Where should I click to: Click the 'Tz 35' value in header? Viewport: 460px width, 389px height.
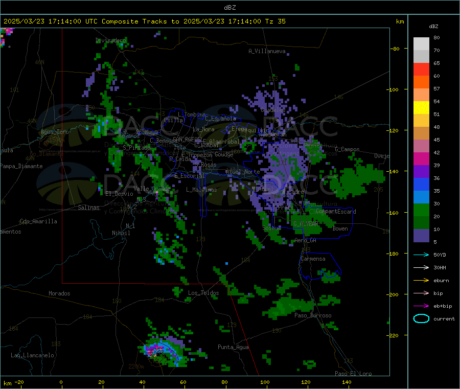pyautogui.click(x=275, y=21)
